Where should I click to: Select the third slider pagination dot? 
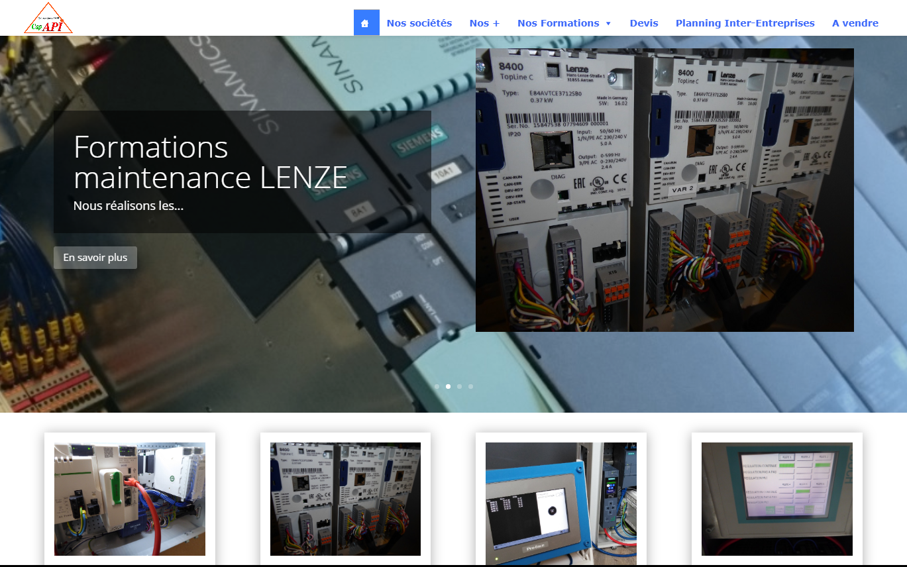(460, 386)
